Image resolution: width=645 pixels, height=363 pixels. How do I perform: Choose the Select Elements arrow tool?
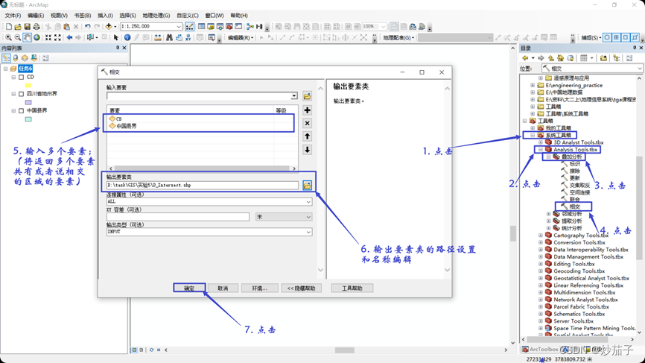pos(116,37)
